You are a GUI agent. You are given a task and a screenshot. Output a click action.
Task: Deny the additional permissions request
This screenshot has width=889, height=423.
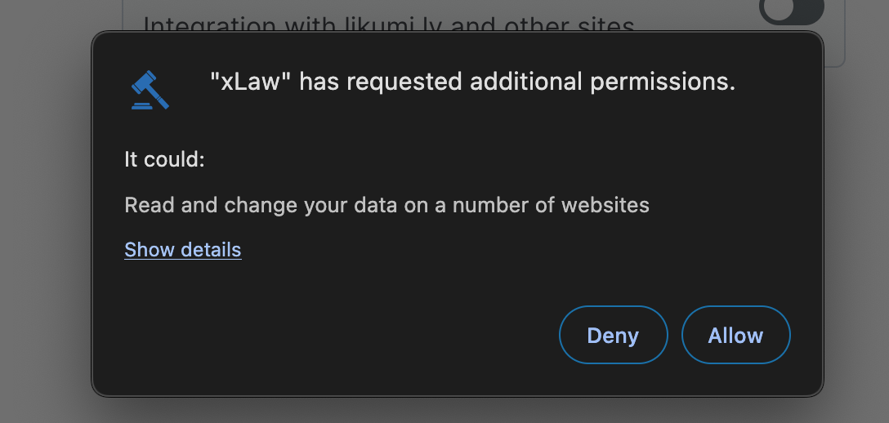(613, 335)
